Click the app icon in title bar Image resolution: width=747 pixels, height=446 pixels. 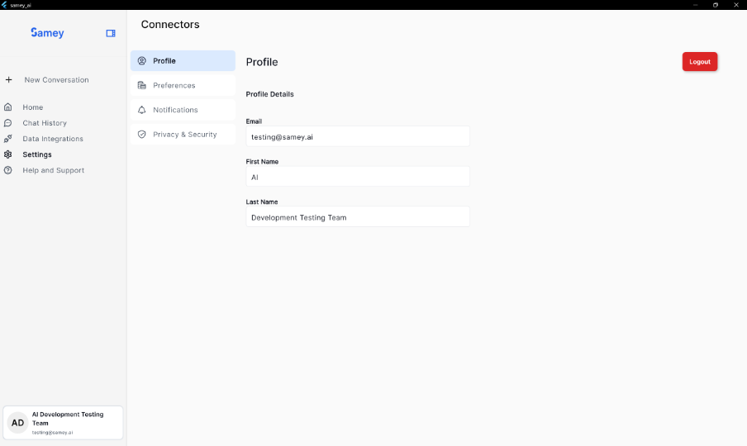tap(4, 5)
